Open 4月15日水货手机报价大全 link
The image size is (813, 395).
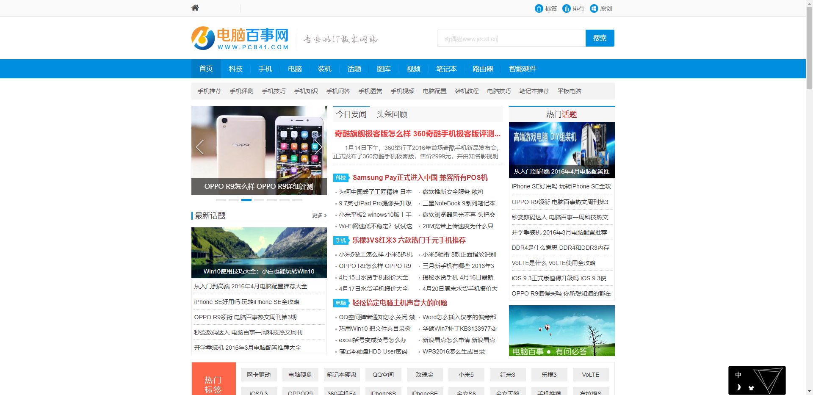pos(373,277)
